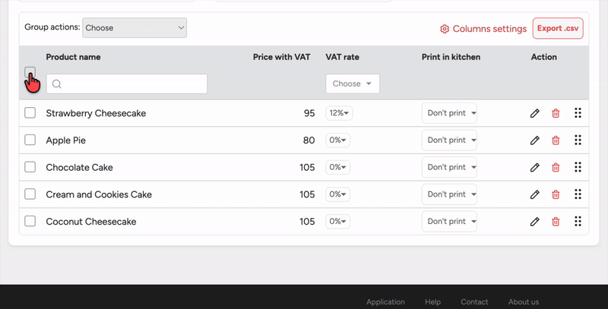Delete the Strawberry Cheesecake product
Viewport: 608px width, 309px height.
[x=556, y=113]
